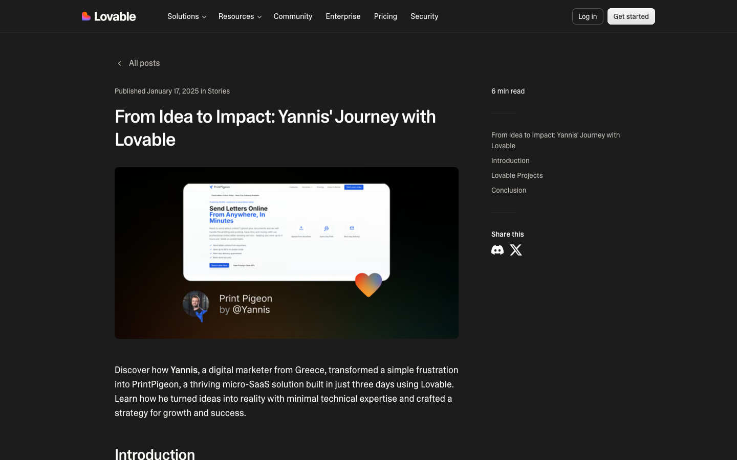Expand the Solutions dropdown menu
This screenshot has width=737, height=460.
point(187,16)
